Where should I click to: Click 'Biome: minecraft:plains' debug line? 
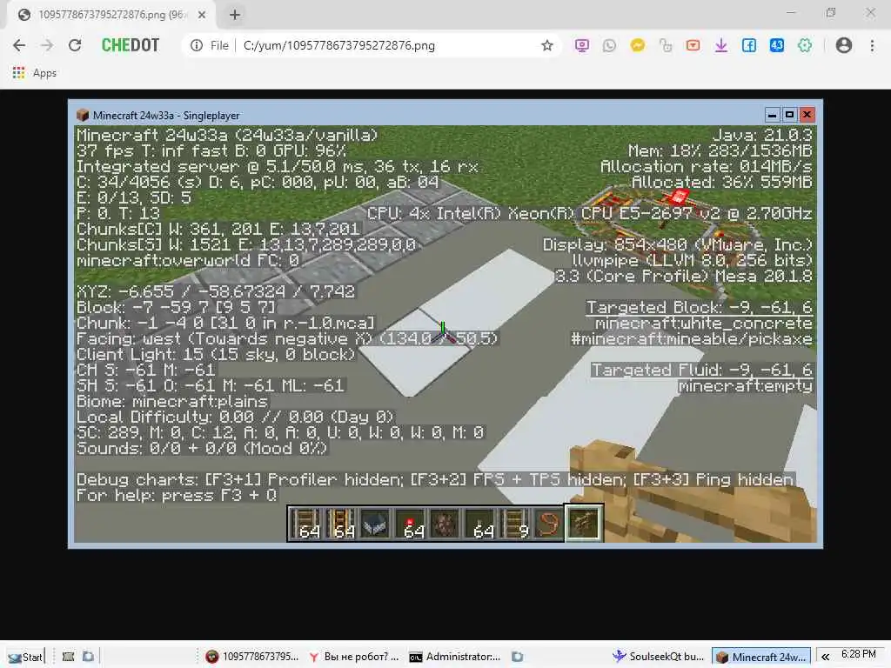tap(172, 402)
